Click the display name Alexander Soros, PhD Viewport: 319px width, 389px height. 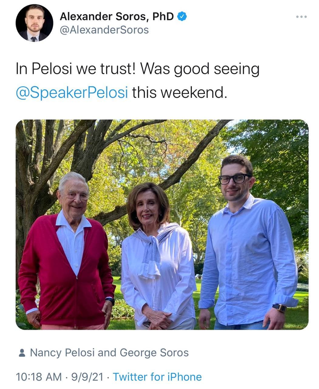click(x=117, y=16)
